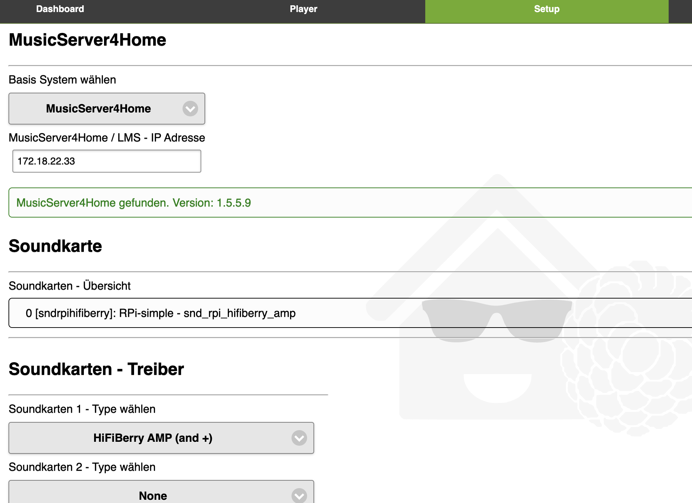Open the HiFiBerry AMP (and +) dropdown
Image resolution: width=692 pixels, height=503 pixels.
coord(153,438)
